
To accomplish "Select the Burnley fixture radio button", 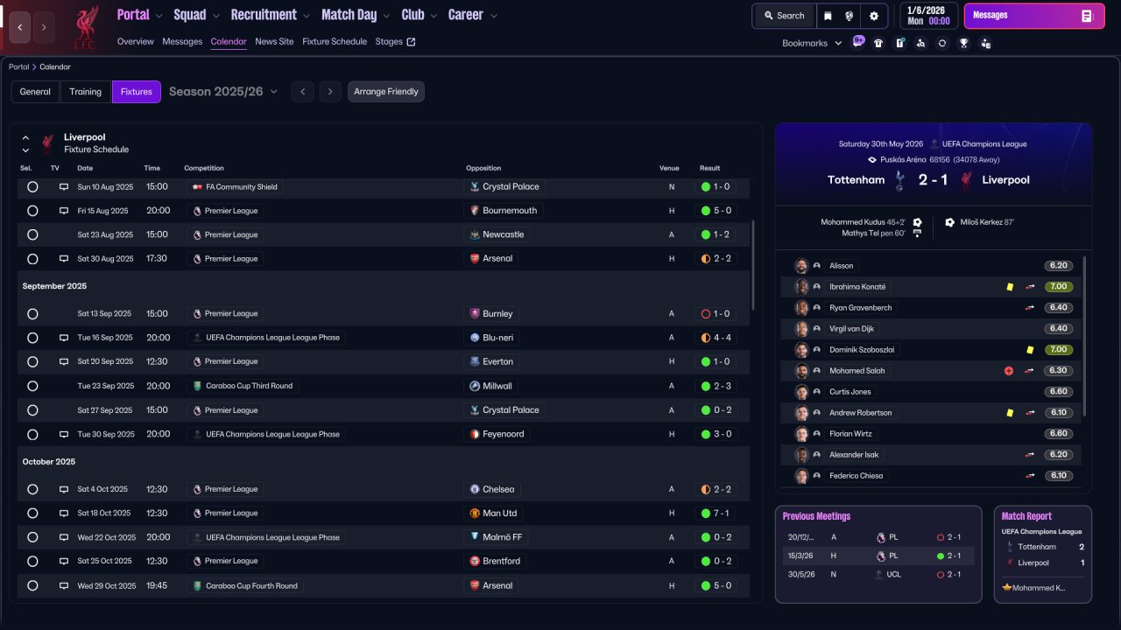I will (32, 313).
